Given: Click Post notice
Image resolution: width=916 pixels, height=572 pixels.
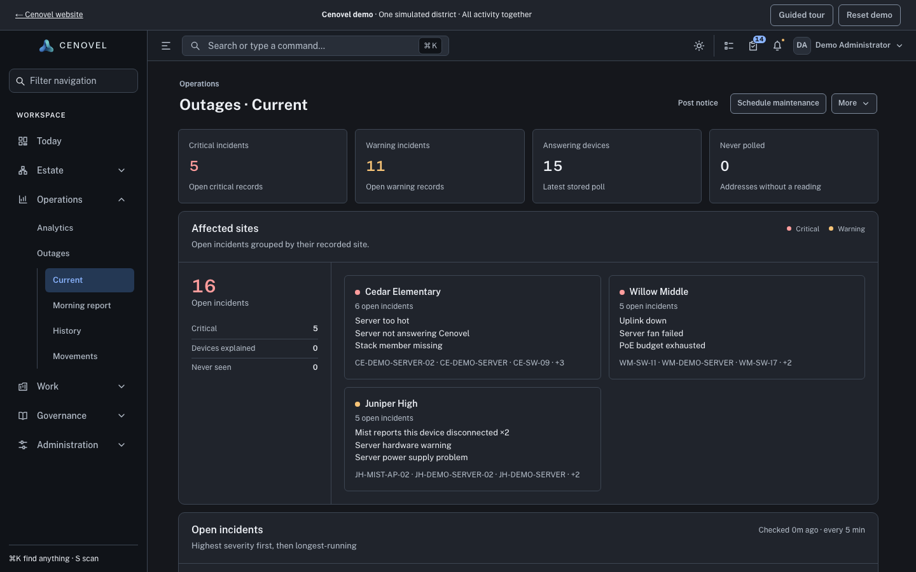Looking at the screenshot, I should point(698,103).
